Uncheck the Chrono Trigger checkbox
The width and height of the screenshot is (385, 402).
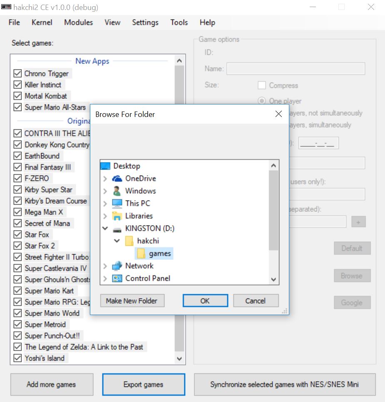tap(17, 74)
